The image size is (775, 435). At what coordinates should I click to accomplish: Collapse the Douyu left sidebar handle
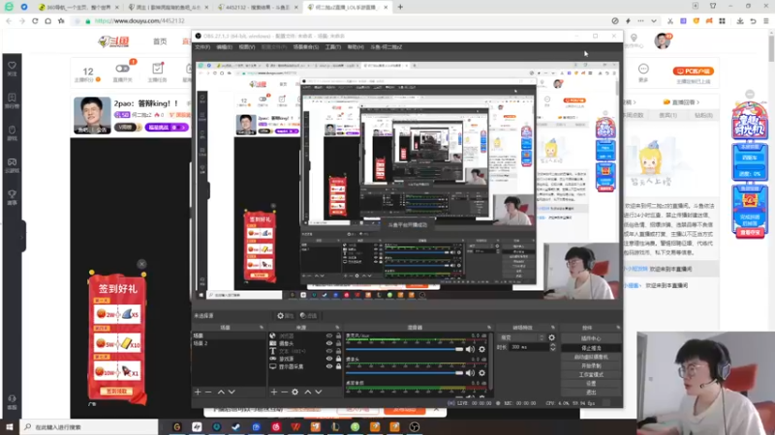pyautogui.click(x=22, y=236)
